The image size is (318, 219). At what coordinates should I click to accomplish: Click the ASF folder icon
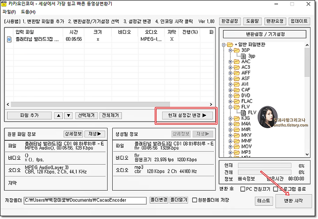click(237, 78)
